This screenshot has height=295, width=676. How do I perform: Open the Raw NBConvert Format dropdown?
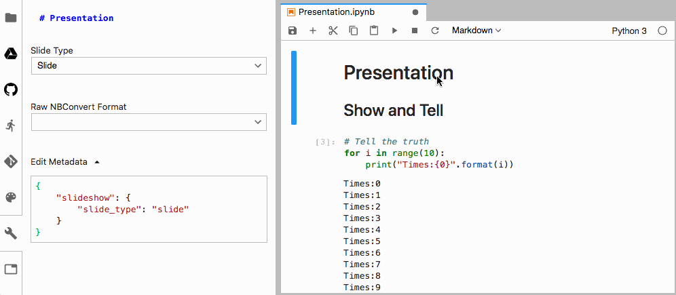(x=149, y=122)
